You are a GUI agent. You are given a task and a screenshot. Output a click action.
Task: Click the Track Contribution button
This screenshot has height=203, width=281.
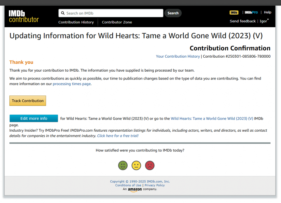[28, 101]
